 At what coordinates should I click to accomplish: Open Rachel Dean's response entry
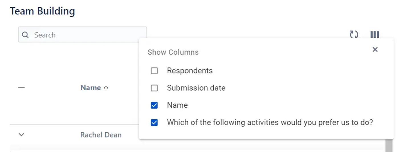click(101, 135)
